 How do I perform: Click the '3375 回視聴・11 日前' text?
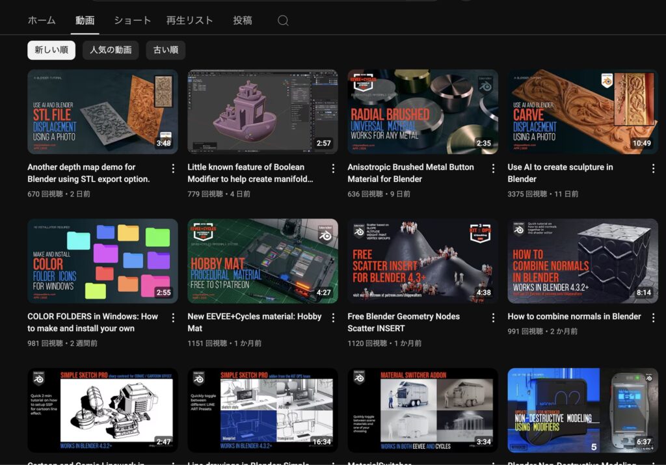(x=543, y=194)
